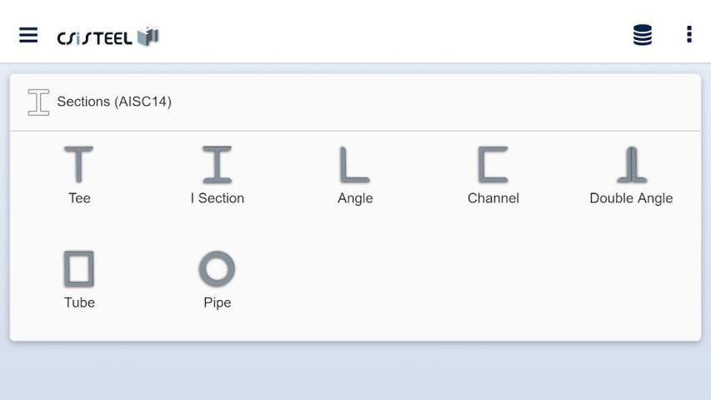
Task: Click the CSiSTEEL logo
Action: (108, 37)
